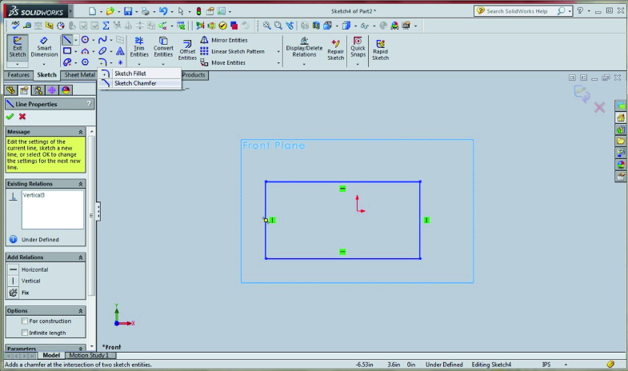The image size is (628, 371).
Task: Choose Sketch Fillet from the menu
Action: point(139,74)
